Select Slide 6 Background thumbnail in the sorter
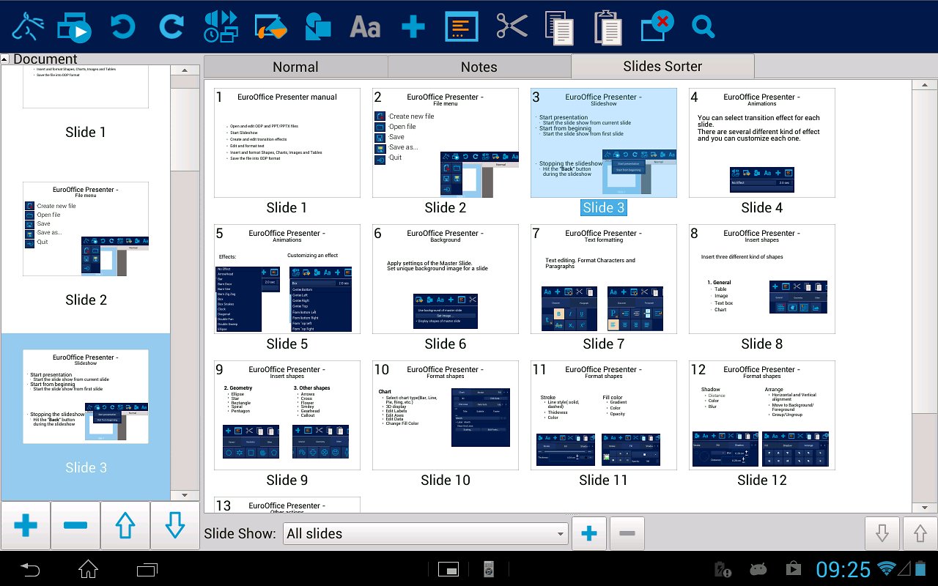Viewport: 938px width, 586px height. point(446,279)
